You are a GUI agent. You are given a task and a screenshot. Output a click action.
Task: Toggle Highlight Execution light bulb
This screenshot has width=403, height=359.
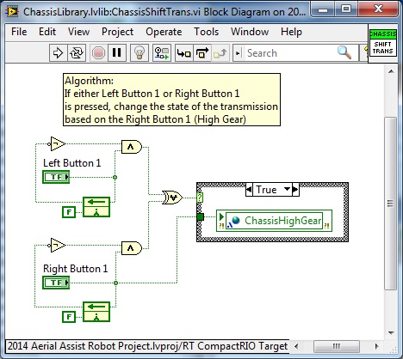(139, 52)
